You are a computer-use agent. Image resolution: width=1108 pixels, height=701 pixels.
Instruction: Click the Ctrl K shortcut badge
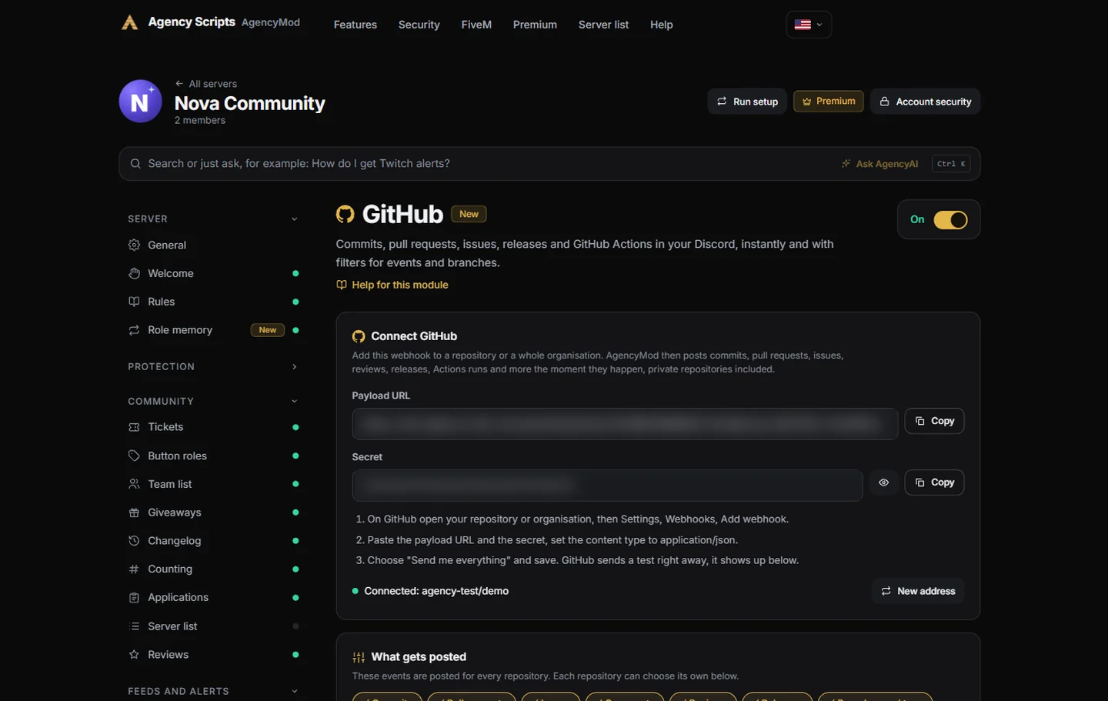951,164
